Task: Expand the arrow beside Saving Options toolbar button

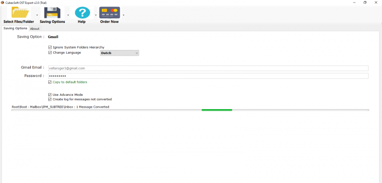Action: [x=68, y=15]
